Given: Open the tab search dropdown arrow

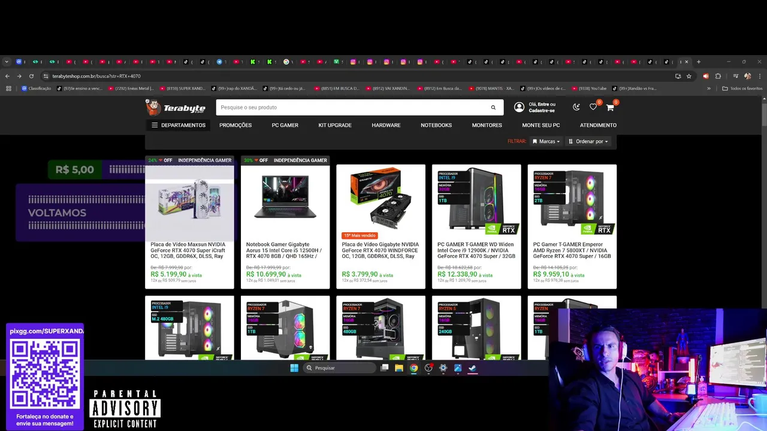Looking at the screenshot, I should tap(7, 62).
